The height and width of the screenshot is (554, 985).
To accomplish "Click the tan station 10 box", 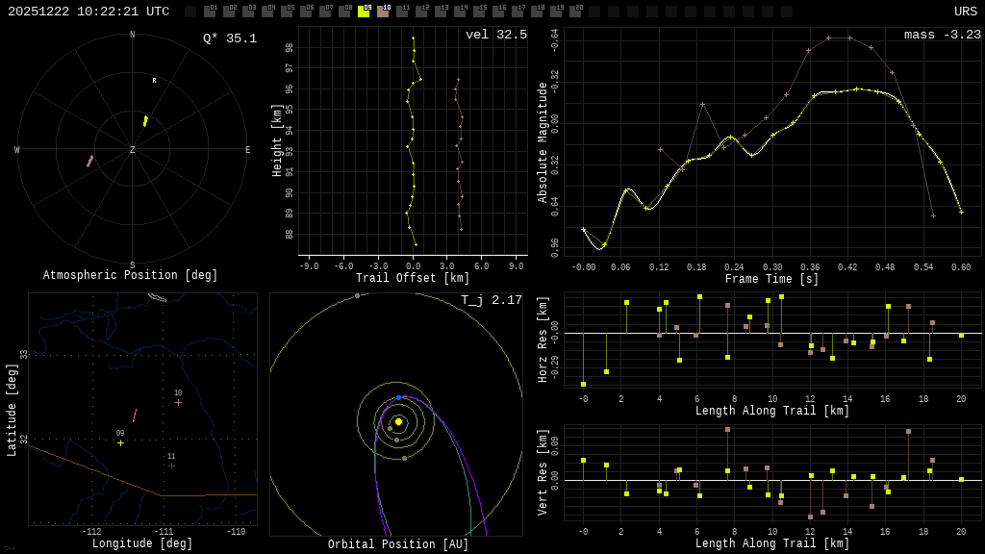I will (x=383, y=12).
